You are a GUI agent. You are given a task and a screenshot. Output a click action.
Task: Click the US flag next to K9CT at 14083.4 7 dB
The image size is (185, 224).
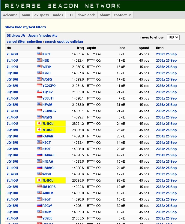pyautogui.click(x=39, y=54)
